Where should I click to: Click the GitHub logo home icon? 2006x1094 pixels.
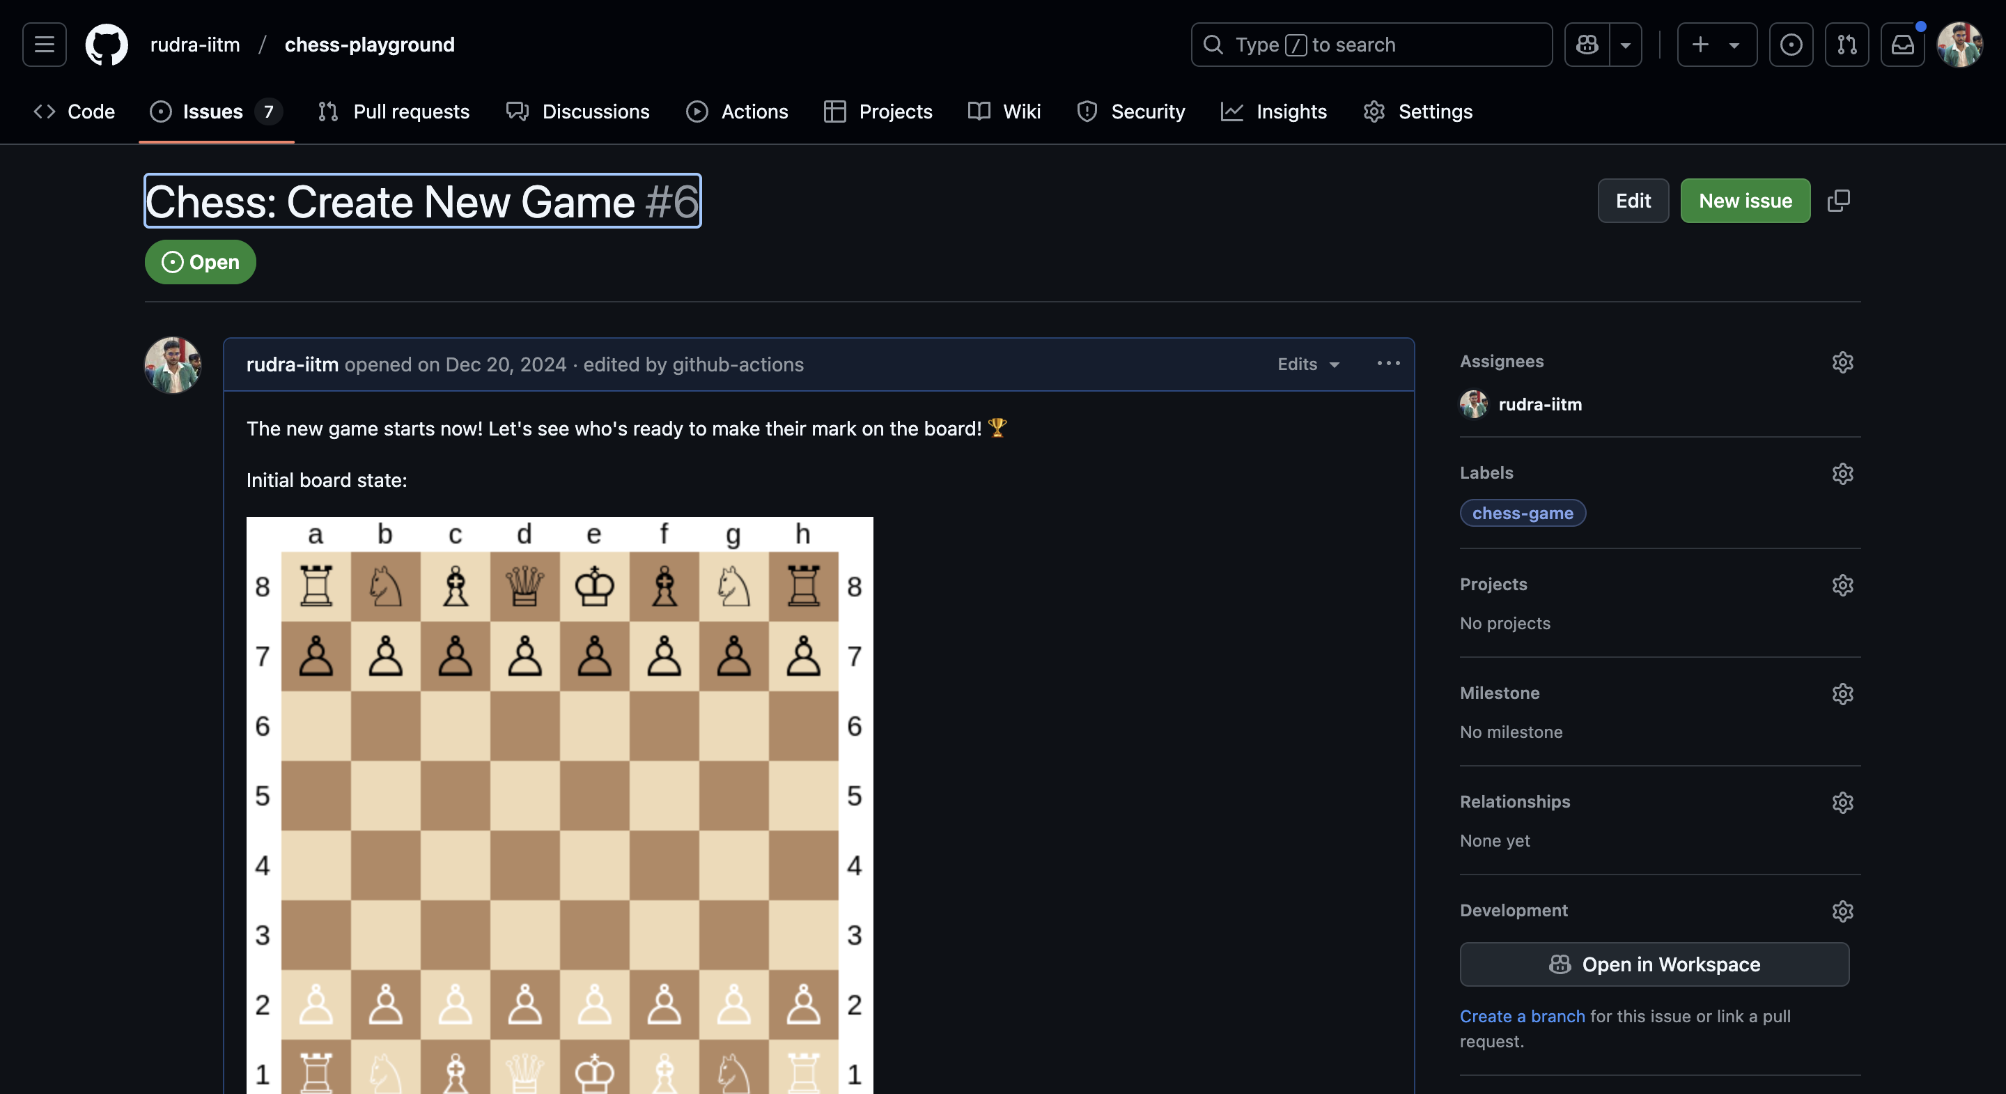107,45
